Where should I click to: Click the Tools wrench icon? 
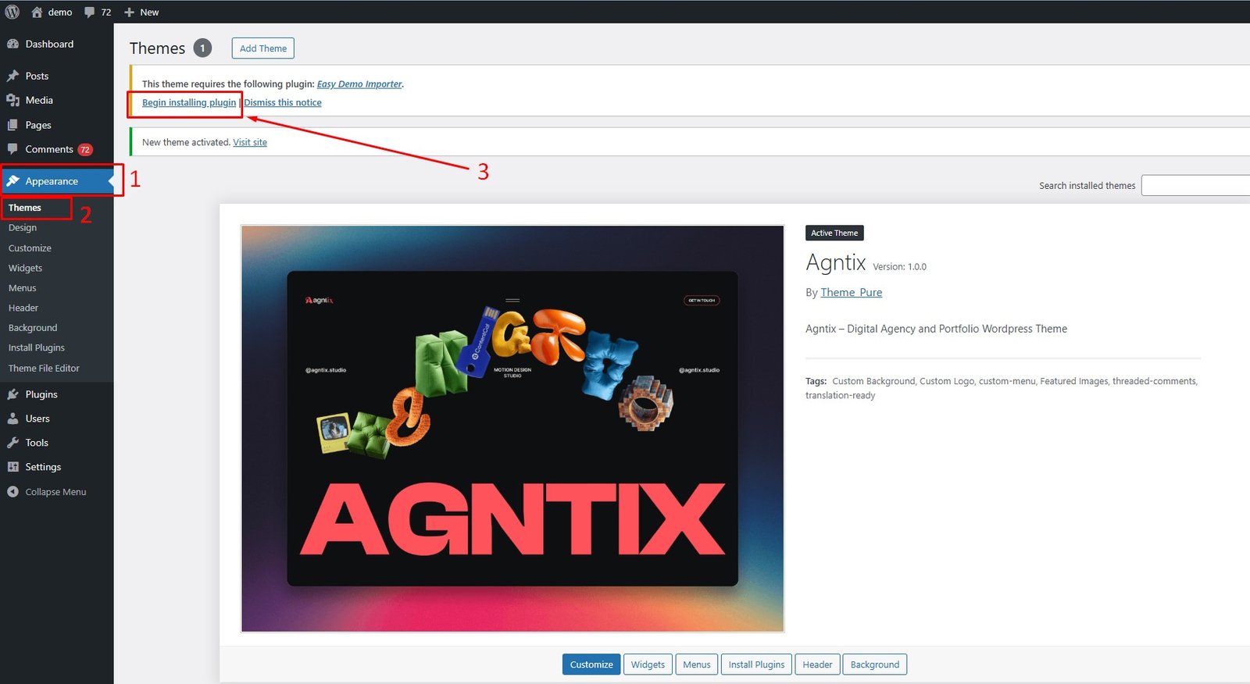(x=12, y=443)
